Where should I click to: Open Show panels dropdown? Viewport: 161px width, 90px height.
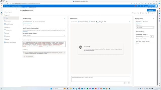[x=152, y=13]
